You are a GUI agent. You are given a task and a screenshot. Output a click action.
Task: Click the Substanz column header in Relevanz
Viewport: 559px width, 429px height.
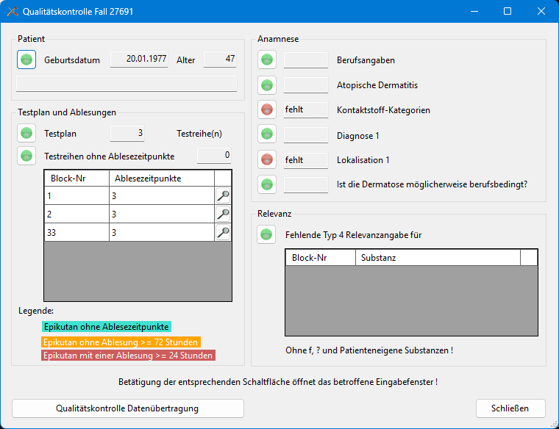[437, 258]
